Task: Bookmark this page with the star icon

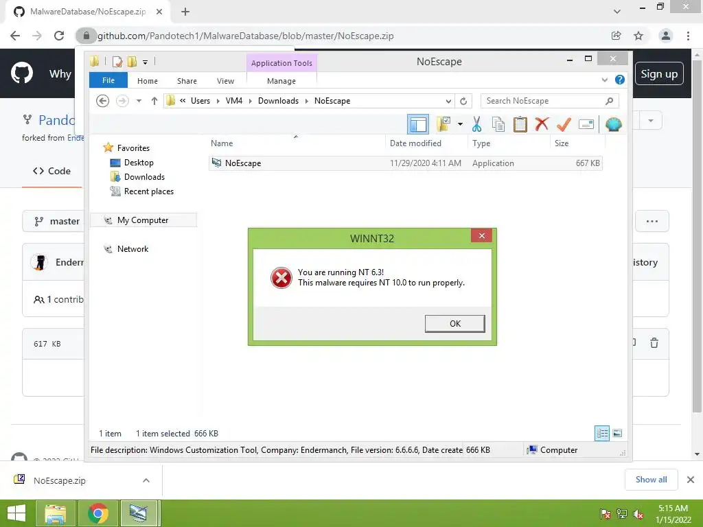Action: click(x=638, y=36)
